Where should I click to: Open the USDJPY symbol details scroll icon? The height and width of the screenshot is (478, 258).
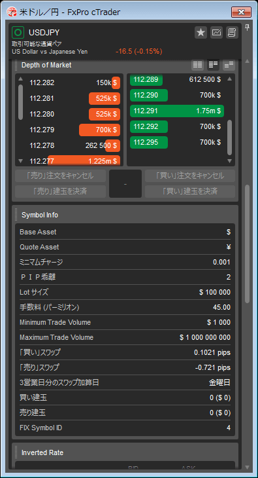click(232, 33)
